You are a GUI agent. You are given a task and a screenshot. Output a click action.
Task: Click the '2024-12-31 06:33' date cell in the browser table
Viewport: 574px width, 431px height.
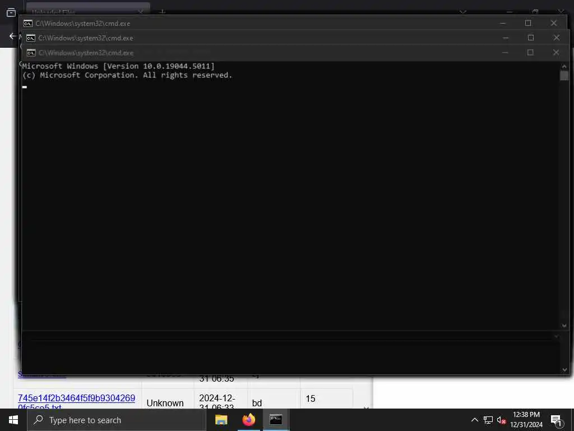(x=217, y=402)
